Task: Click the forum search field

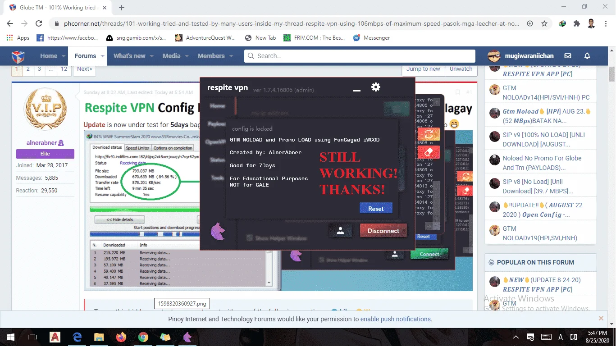Action: (x=360, y=56)
